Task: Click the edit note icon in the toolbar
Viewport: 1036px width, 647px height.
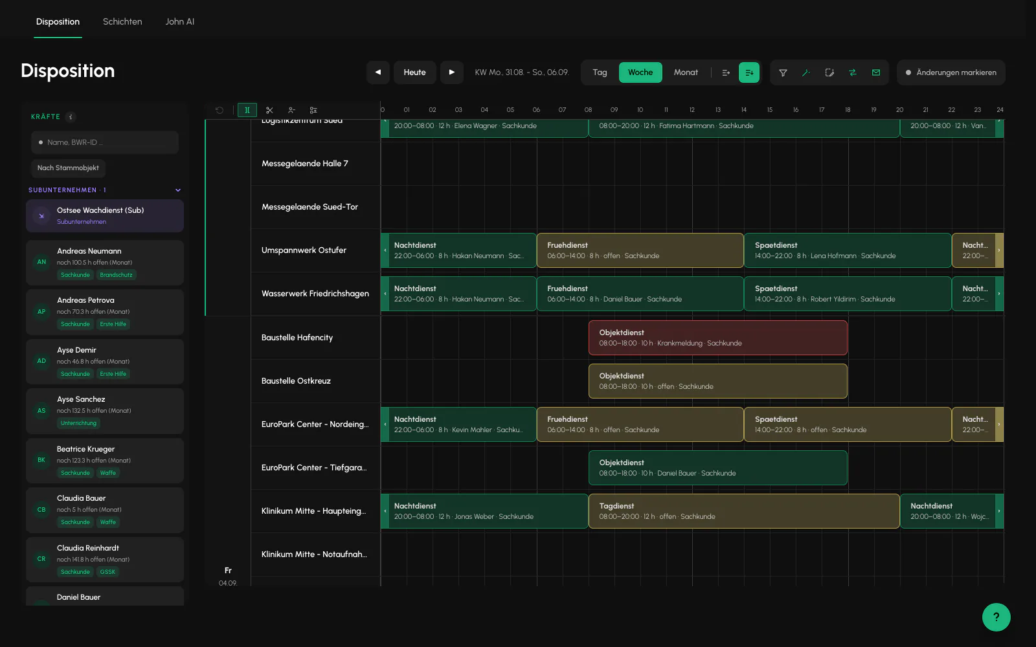Action: pos(829,72)
